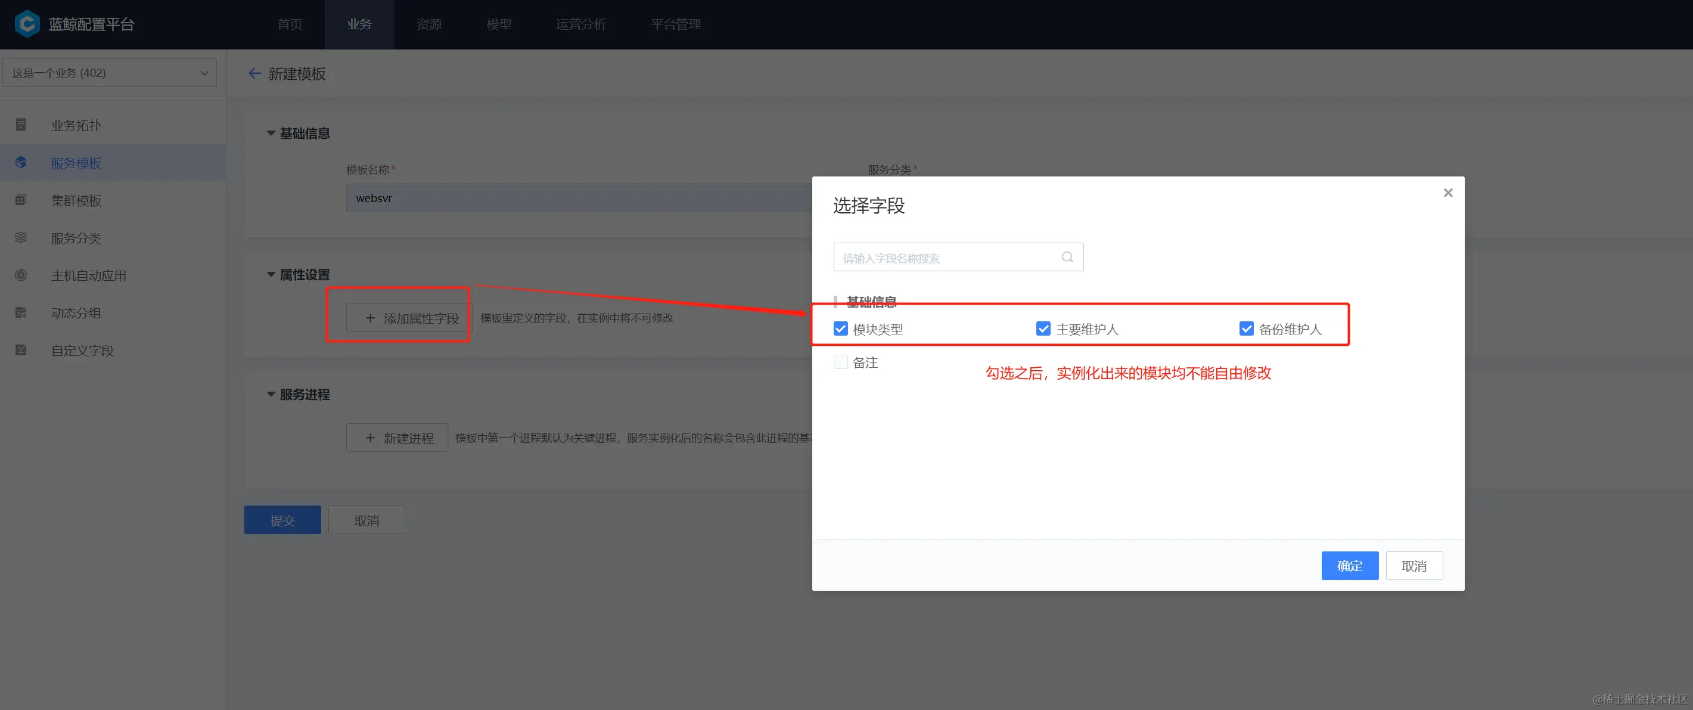Collapse the 属性设置 section
The width and height of the screenshot is (1693, 710).
pyautogui.click(x=271, y=275)
